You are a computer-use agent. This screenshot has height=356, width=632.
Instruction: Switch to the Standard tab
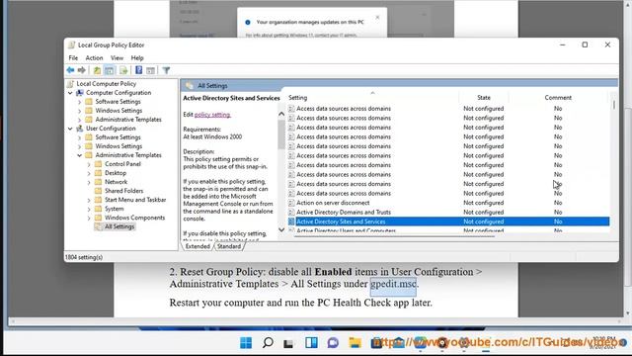point(229,246)
